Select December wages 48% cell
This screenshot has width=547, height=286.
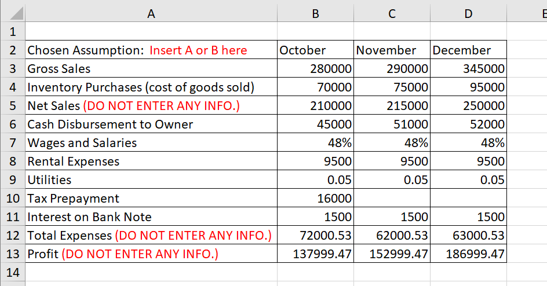click(468, 142)
